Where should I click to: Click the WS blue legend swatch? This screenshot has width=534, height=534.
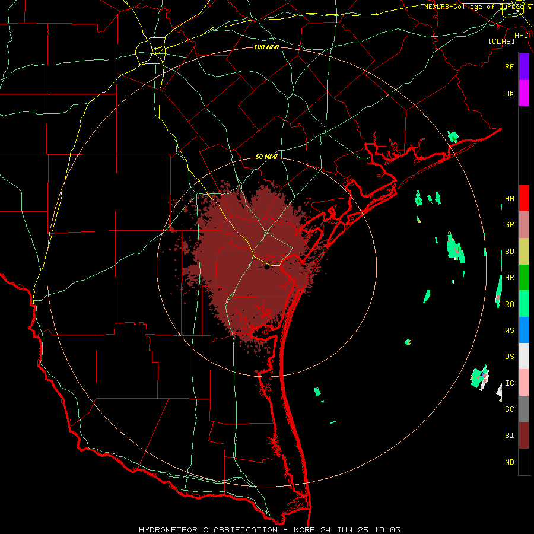point(524,330)
